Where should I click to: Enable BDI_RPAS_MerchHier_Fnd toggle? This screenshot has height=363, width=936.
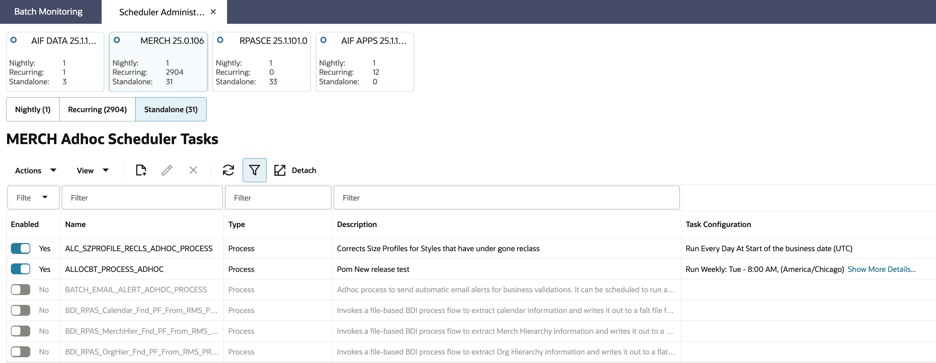click(x=20, y=331)
